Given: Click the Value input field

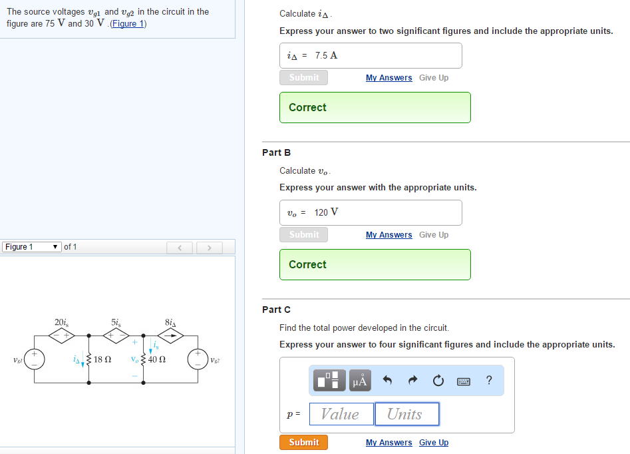Looking at the screenshot, I should point(341,413).
